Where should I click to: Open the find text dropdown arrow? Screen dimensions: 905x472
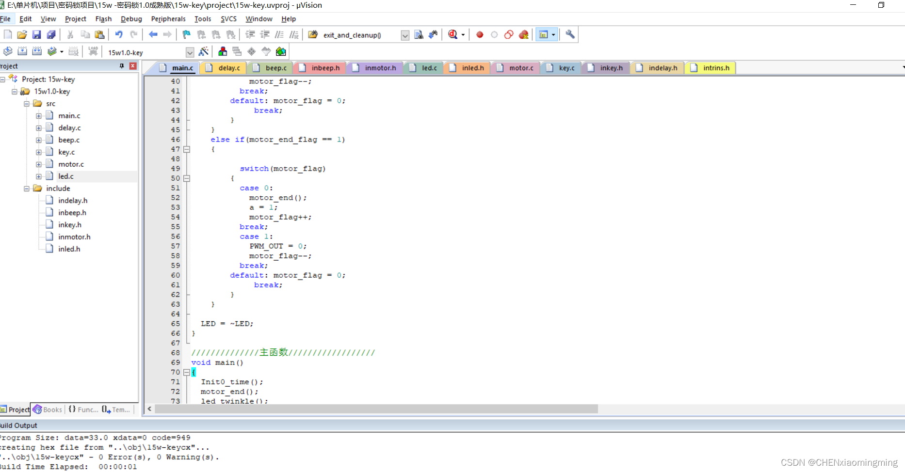point(405,35)
